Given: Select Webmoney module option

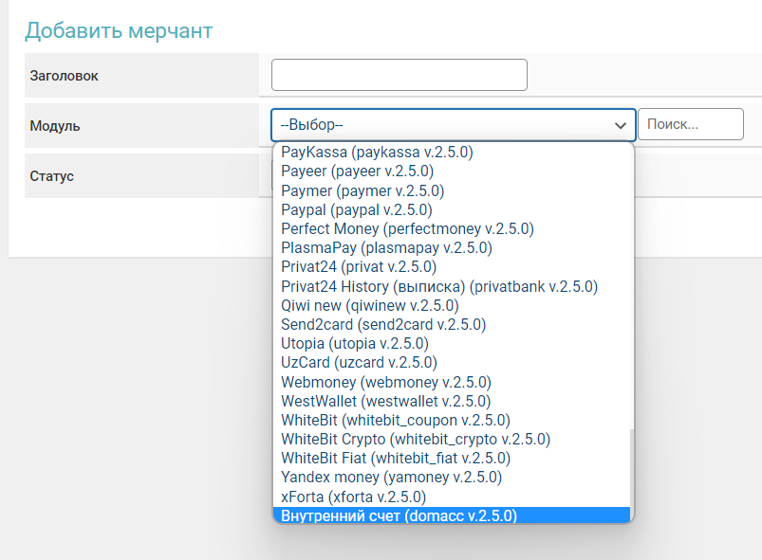Looking at the screenshot, I should 386,382.
